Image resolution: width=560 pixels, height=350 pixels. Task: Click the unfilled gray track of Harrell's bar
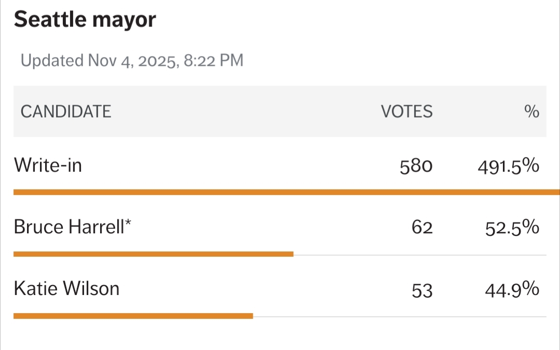[419, 255]
